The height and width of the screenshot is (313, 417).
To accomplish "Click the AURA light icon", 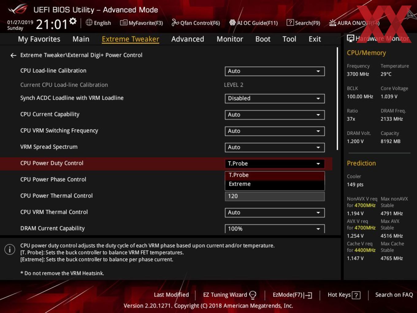I will tap(332, 23).
